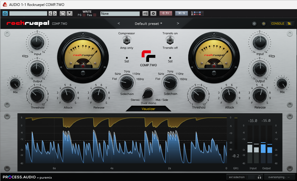Click the red-black COMP.TWO center logo
This screenshot has width=297, height=181.
pyautogui.click(x=148, y=56)
